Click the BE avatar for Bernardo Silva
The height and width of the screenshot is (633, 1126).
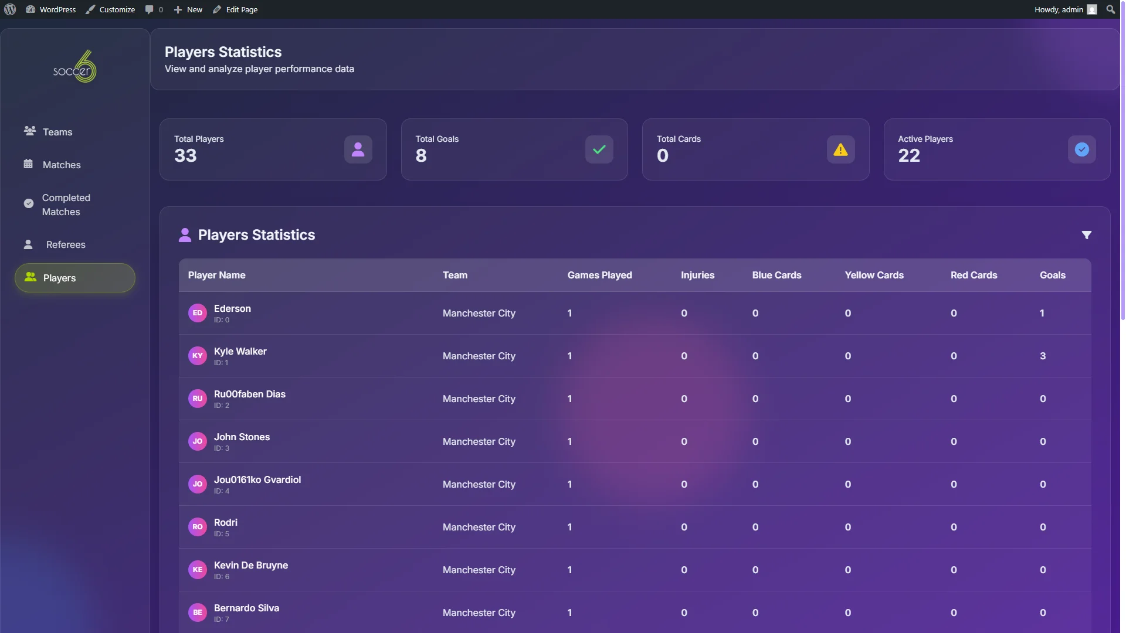(x=198, y=612)
